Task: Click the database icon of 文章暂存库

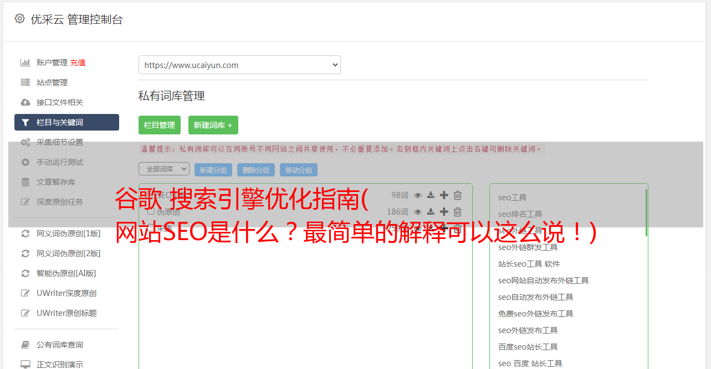Action: [x=25, y=182]
